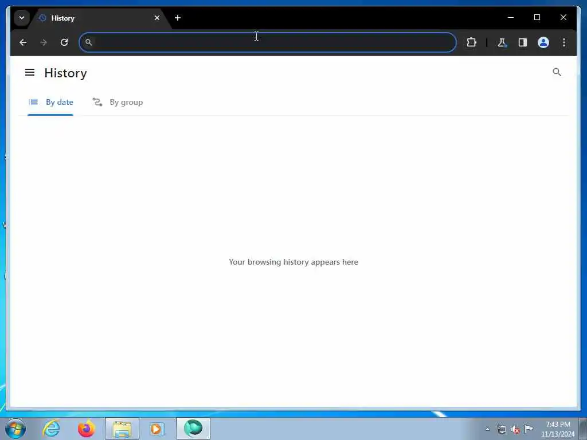Open the History page hamburger menu
Screen dimensions: 587x440
point(30,72)
